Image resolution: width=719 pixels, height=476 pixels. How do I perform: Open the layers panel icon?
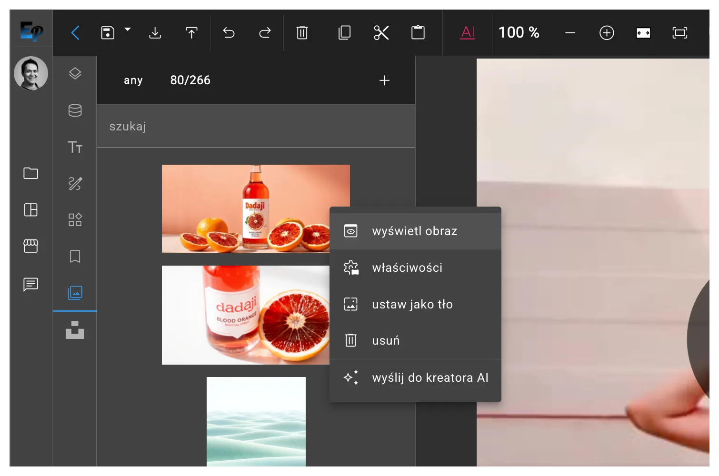click(75, 74)
